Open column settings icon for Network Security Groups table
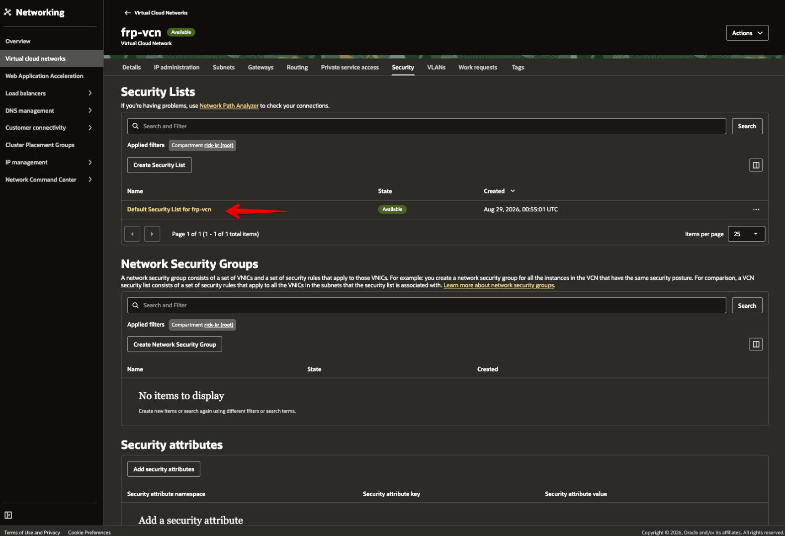Screen dimensions: 785x536 pos(756,344)
